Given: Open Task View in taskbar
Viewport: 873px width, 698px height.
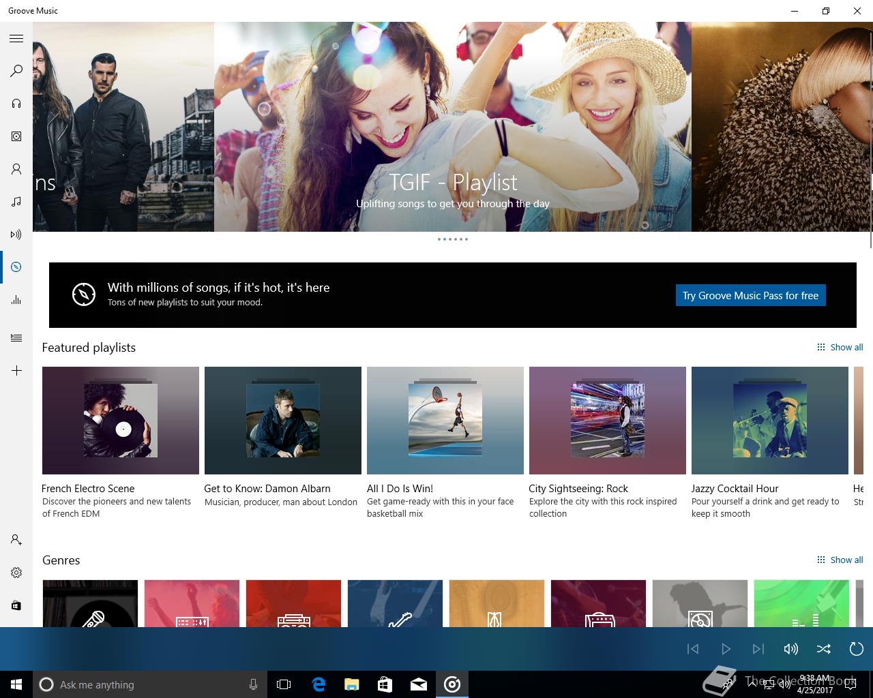Looking at the screenshot, I should click(284, 684).
